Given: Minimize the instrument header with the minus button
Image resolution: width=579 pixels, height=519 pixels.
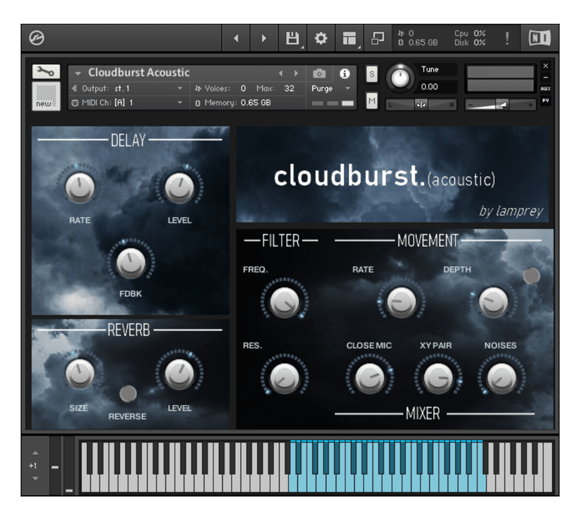Looking at the screenshot, I should (545, 78).
